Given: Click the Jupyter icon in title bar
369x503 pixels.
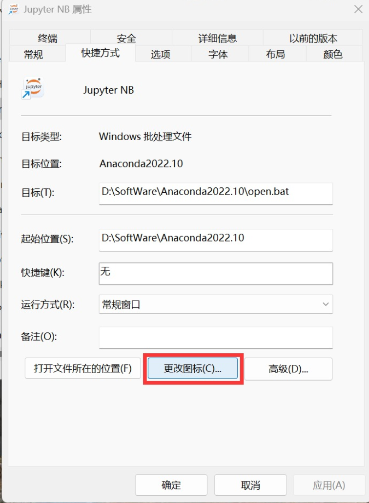Looking at the screenshot, I should (14, 9).
